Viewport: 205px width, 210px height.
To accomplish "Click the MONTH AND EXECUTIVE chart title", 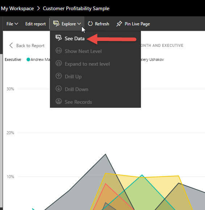I will point(162,45).
